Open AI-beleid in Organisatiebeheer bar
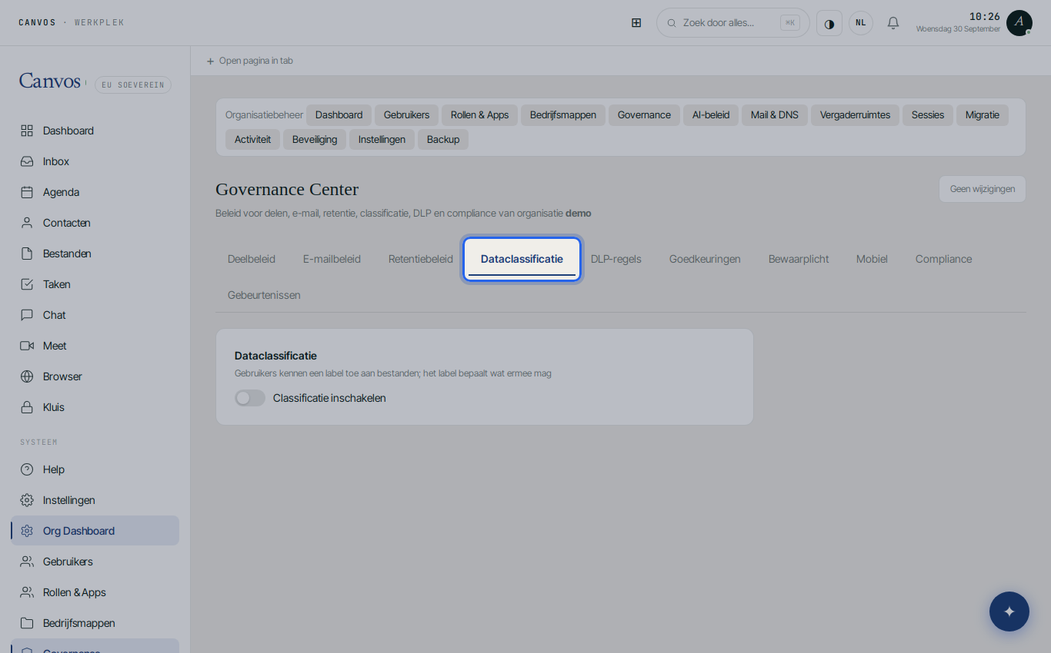1051x653 pixels. click(711, 115)
